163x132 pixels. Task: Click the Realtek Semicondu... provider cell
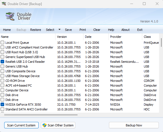124,62
